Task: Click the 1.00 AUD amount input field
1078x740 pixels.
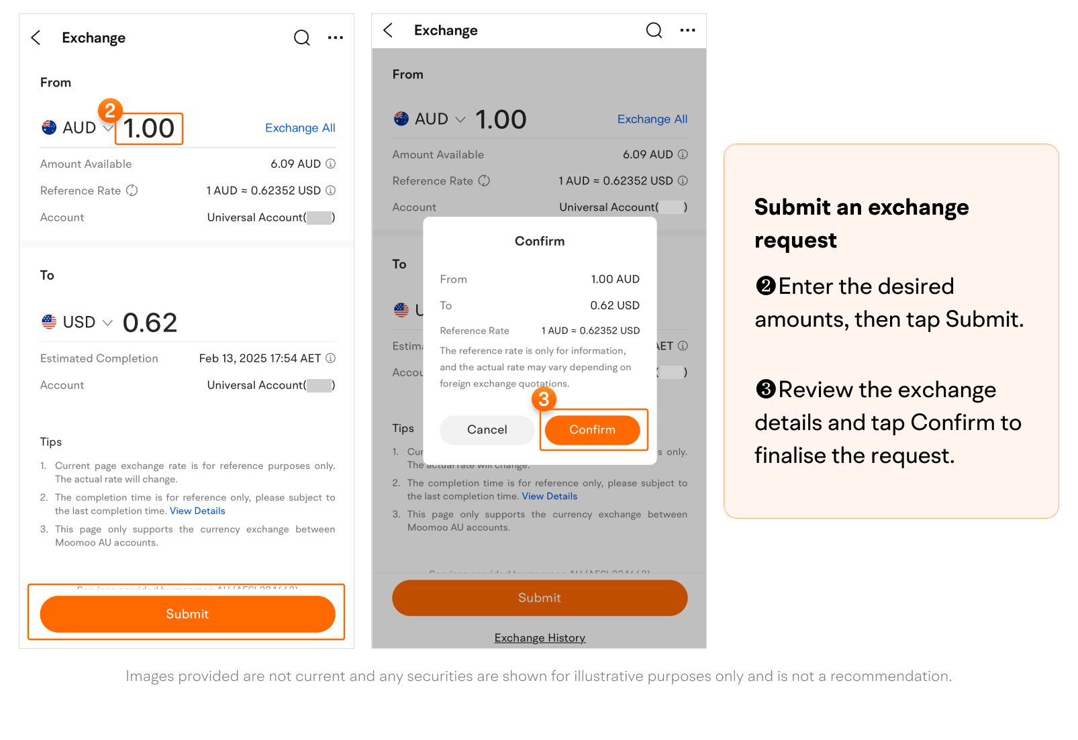Action: (149, 129)
